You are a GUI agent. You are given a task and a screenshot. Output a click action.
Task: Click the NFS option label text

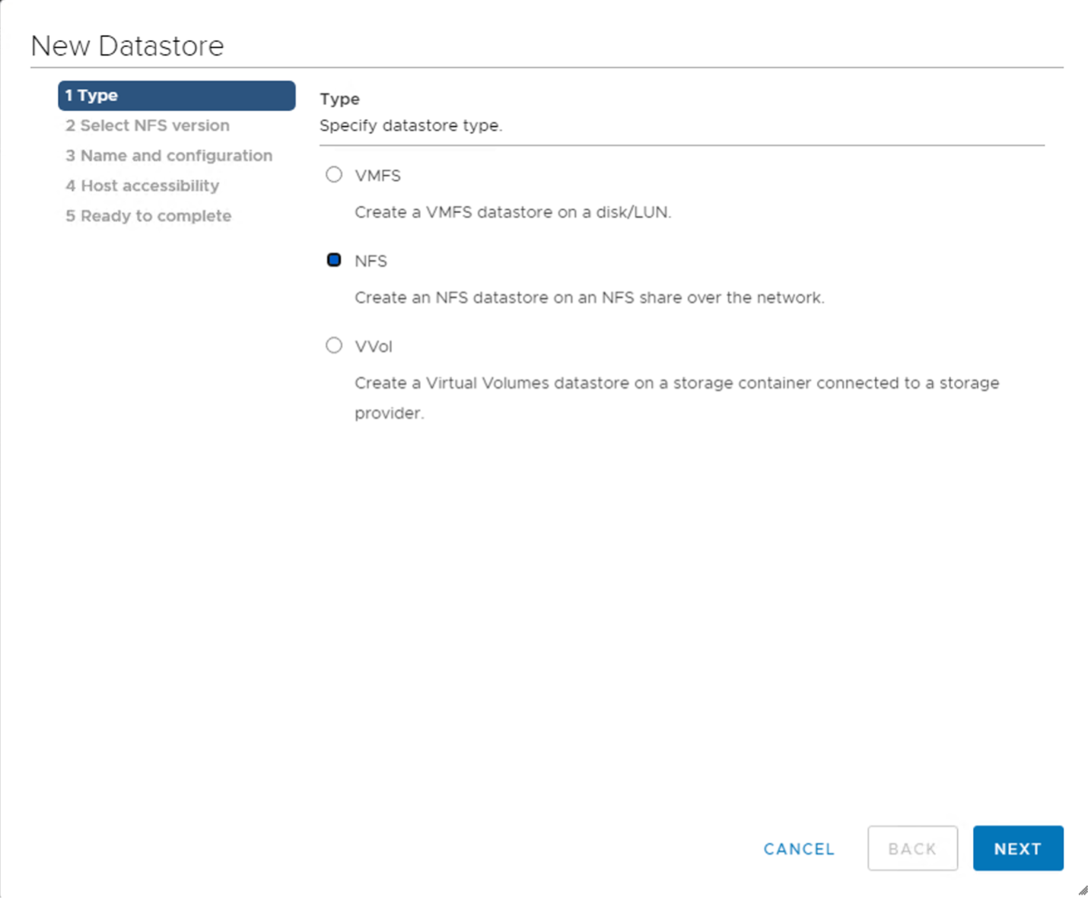click(371, 260)
